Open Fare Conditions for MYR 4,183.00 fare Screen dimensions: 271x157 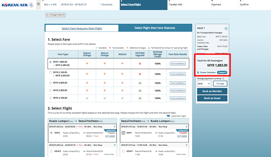click(178, 98)
